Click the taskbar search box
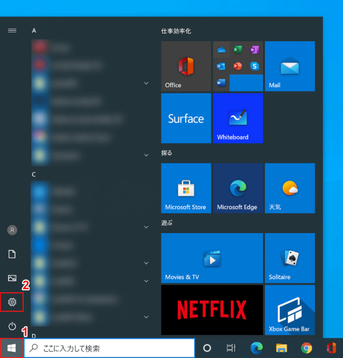Viewport: 343px width, 358px height. pos(109,348)
